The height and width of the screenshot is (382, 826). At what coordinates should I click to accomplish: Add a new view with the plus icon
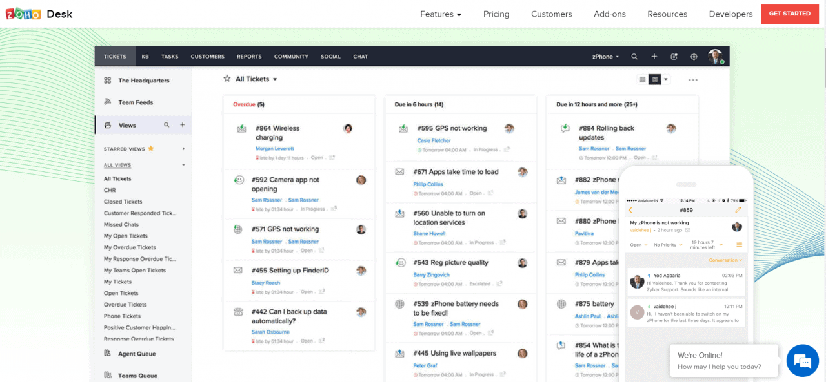181,124
